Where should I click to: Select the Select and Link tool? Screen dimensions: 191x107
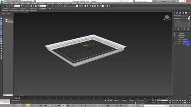7,6
